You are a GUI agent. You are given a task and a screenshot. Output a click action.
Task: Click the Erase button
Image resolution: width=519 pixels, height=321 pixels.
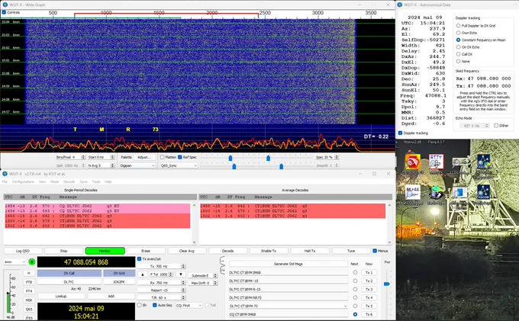[146, 251]
